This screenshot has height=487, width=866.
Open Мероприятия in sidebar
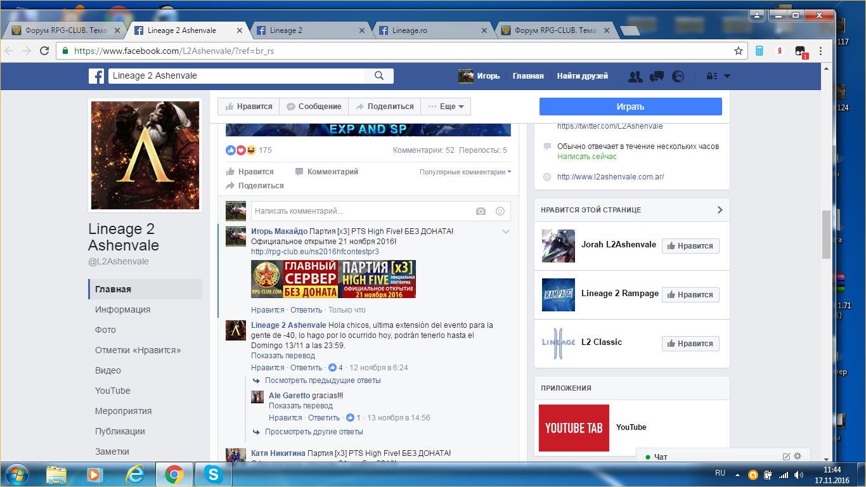[x=124, y=411]
